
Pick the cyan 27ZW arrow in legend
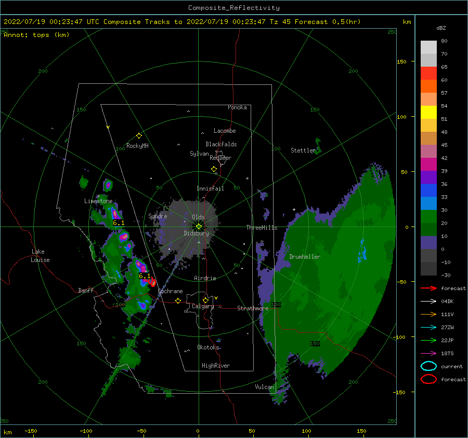click(x=428, y=328)
